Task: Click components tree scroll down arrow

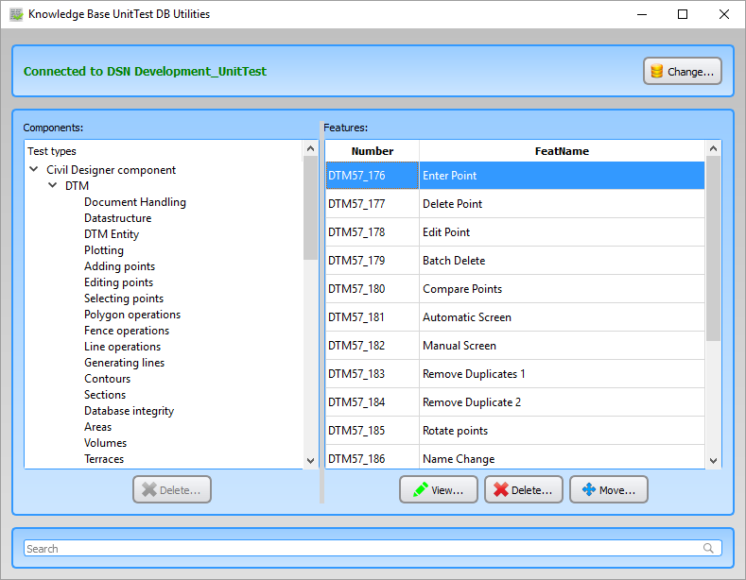Action: [311, 461]
